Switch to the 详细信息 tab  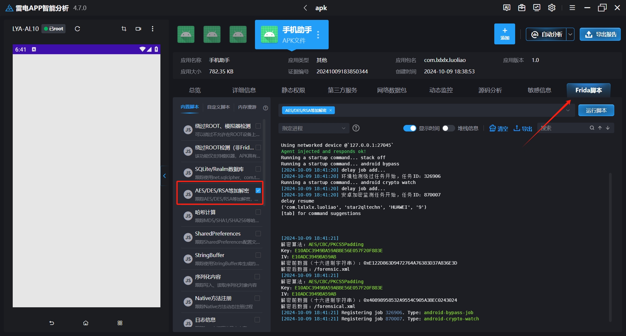point(244,90)
